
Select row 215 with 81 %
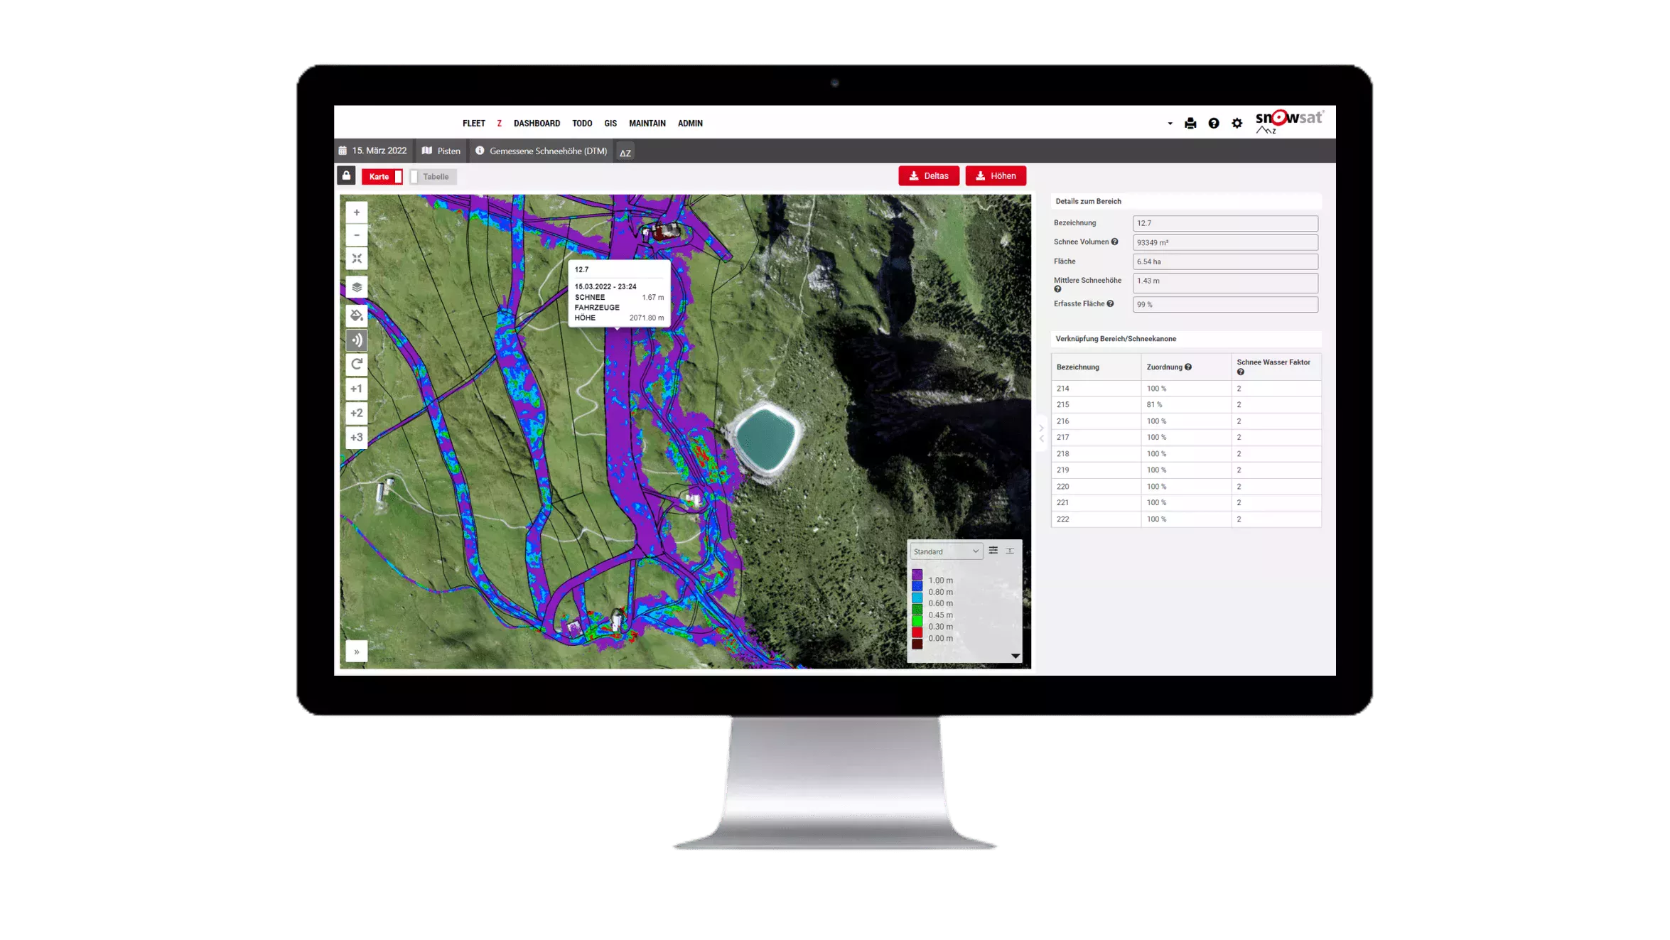pyautogui.click(x=1186, y=404)
